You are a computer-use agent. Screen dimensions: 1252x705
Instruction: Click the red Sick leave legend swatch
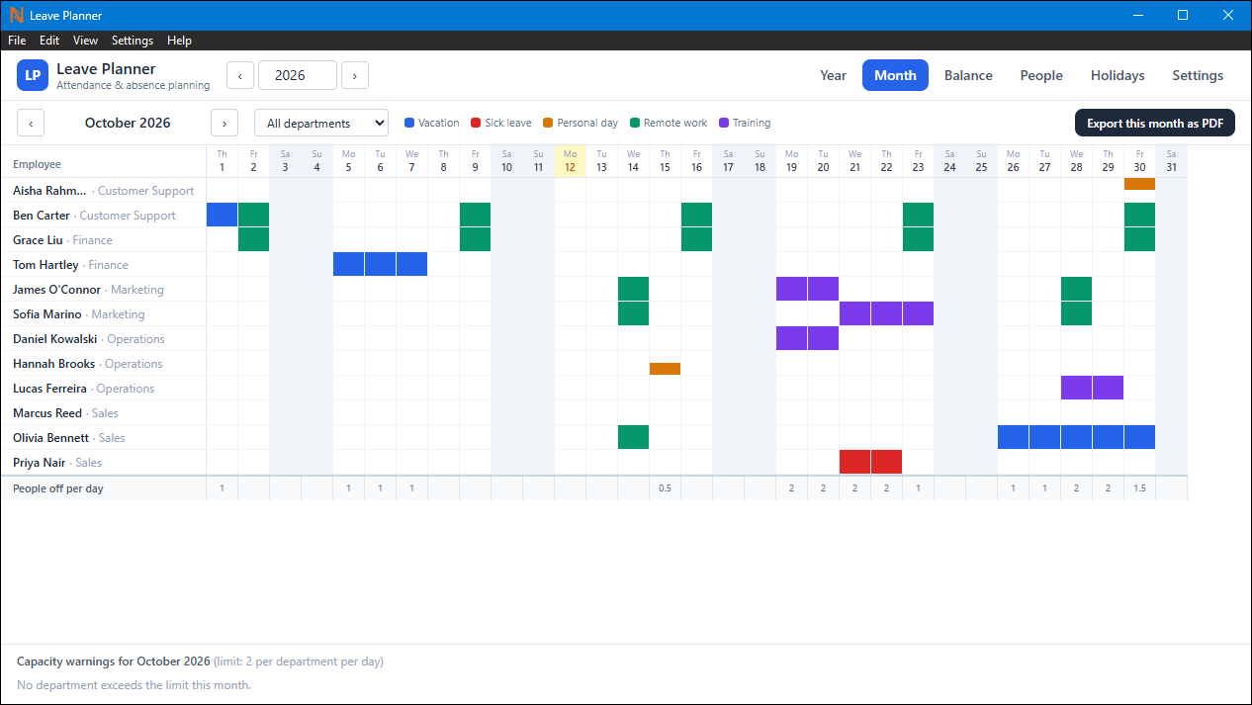[x=476, y=123]
